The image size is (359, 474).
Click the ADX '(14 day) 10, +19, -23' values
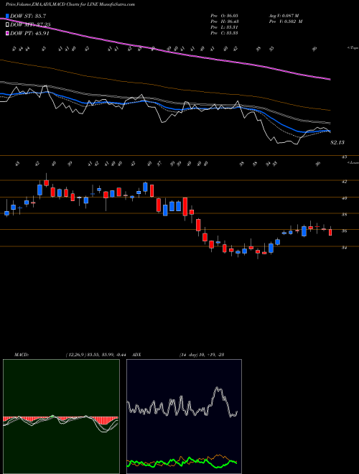pos(201,355)
